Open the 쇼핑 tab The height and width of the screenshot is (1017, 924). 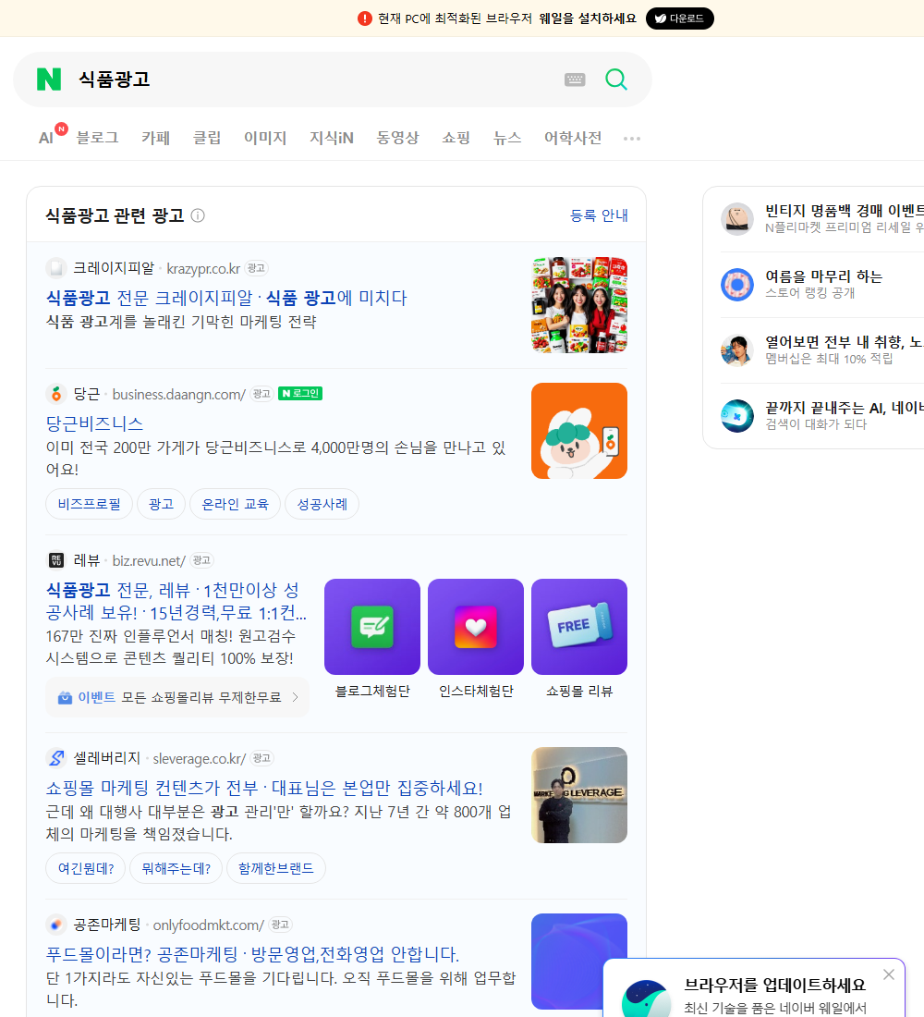[x=456, y=138]
